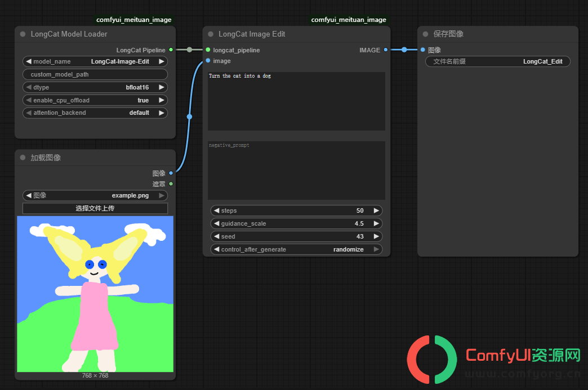The width and height of the screenshot is (588, 390).
Task: Increment guidance_scale with right arrow
Action: coord(376,223)
